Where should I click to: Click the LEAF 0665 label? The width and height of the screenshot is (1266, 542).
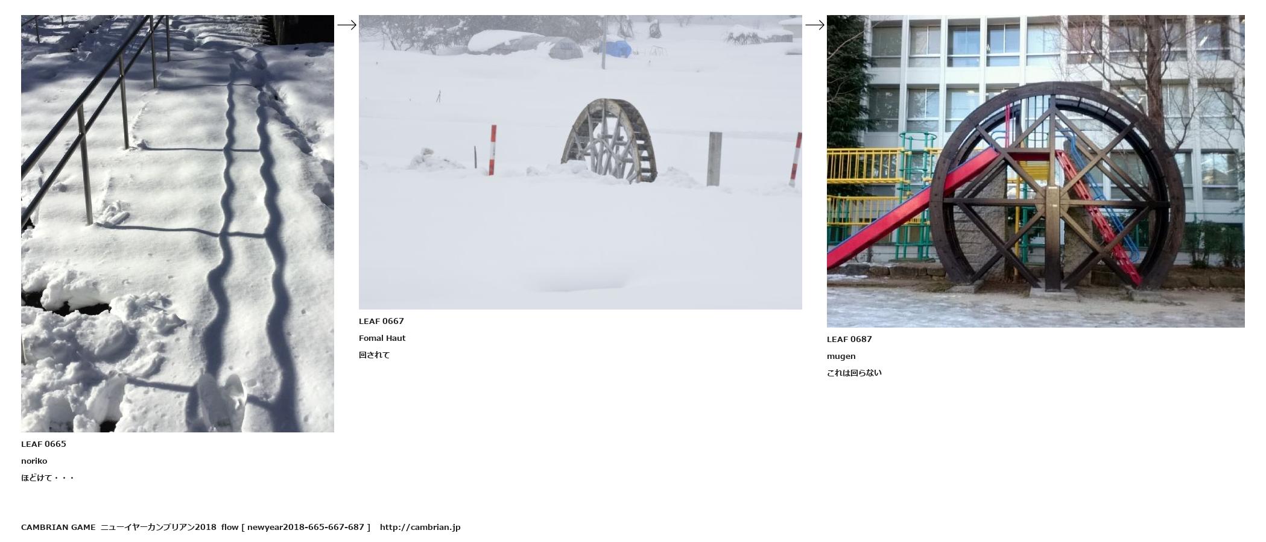click(43, 444)
